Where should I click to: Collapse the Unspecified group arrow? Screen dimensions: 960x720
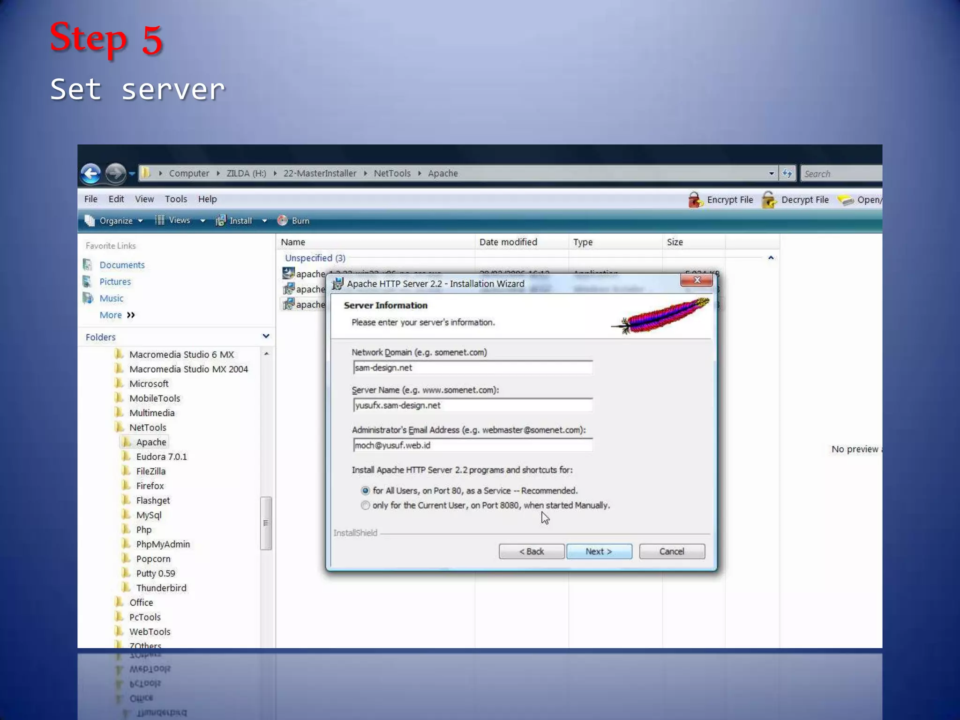(x=771, y=258)
